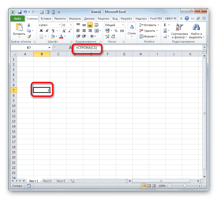Click the scissors Cut icon
This screenshot has height=199, width=217.
[x=28, y=25]
